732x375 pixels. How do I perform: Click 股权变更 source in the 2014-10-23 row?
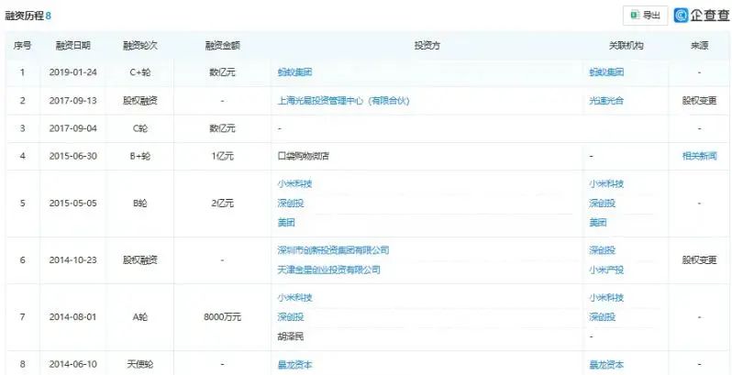click(699, 259)
